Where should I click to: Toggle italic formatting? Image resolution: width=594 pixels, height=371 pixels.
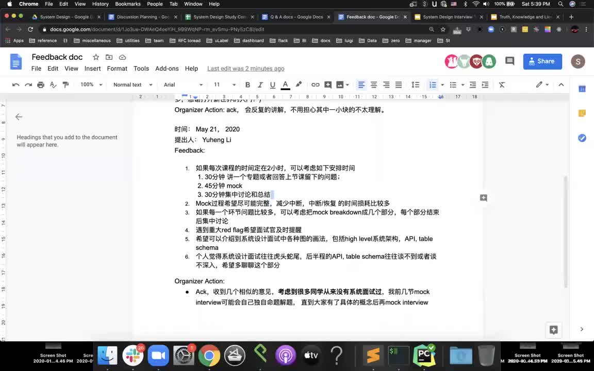coord(260,85)
